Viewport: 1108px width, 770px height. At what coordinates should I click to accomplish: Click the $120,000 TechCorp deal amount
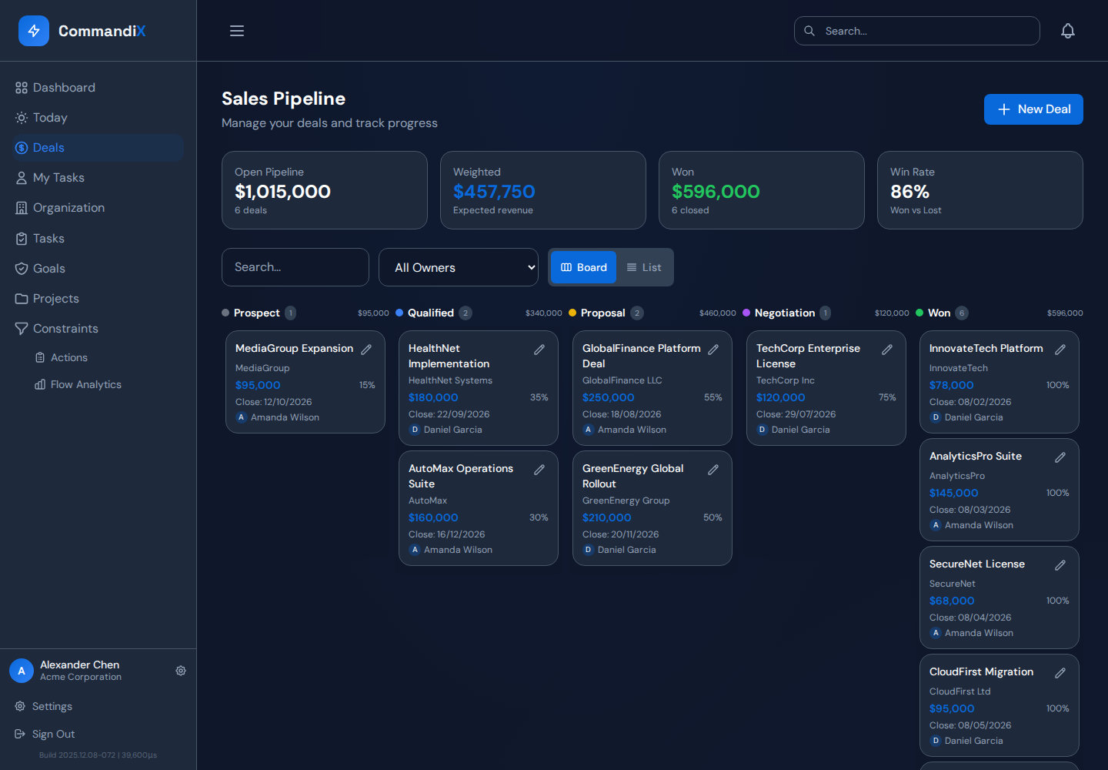(x=780, y=397)
